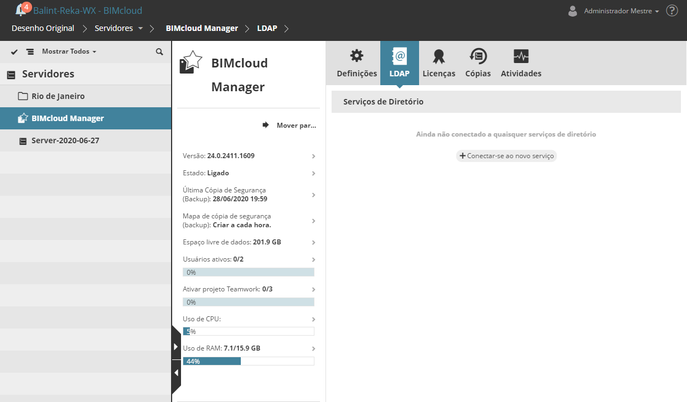687x402 pixels.
Task: Click the plus icon in Conectar-se ao novo serviço
Action: pos(463,156)
